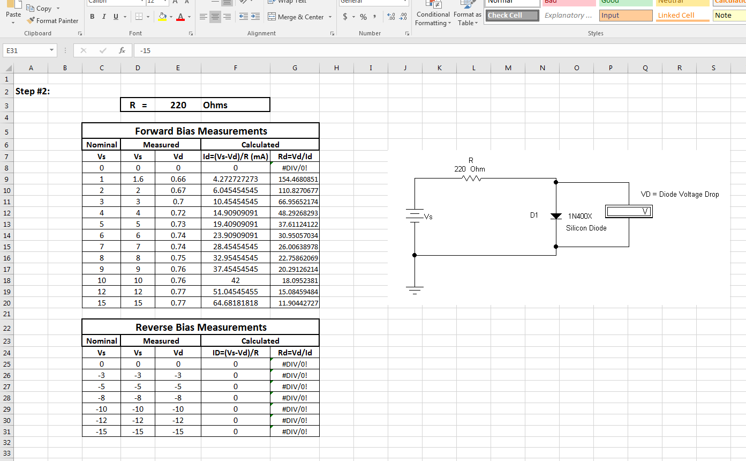Viewport: 746px width, 461px height.
Task: Open Clipboard dialog launcher
Action: (x=79, y=33)
